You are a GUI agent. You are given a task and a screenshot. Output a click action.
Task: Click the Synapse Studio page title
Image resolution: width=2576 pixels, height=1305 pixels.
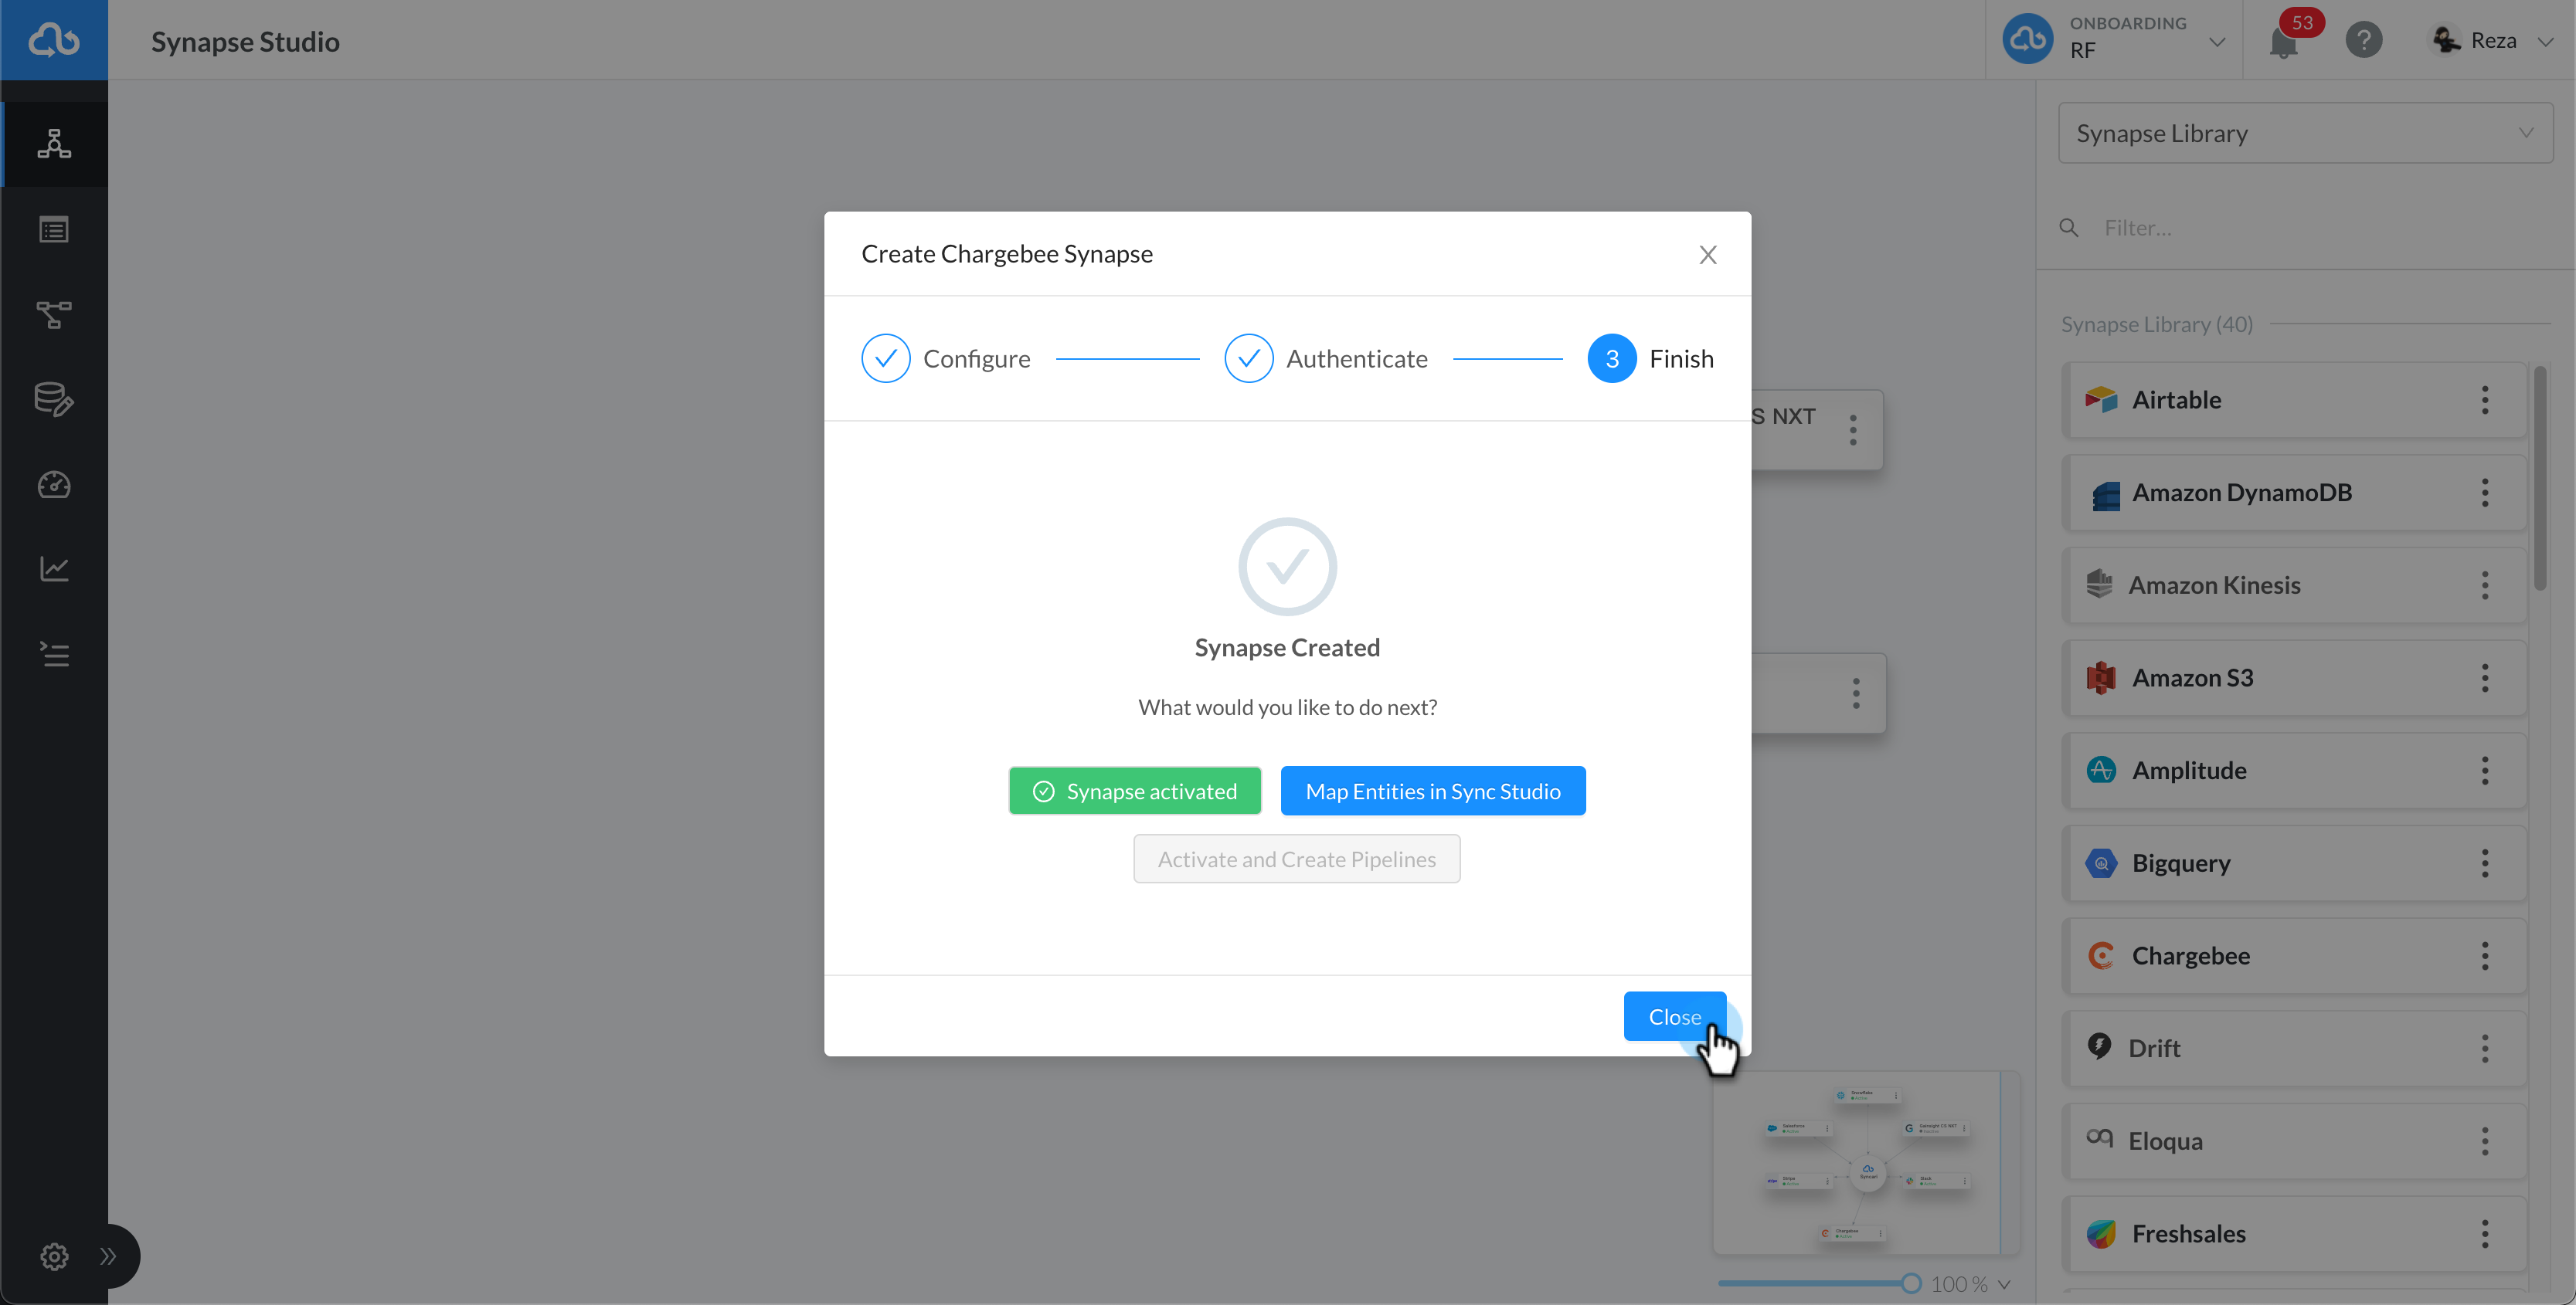point(245,42)
